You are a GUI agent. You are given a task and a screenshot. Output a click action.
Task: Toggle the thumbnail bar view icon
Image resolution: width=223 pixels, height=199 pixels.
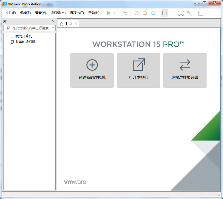tap(173, 13)
